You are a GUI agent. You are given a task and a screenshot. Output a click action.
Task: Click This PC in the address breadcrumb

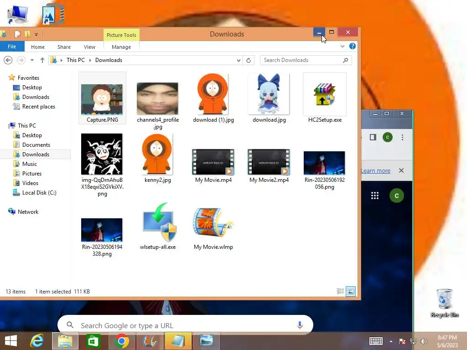click(x=76, y=60)
